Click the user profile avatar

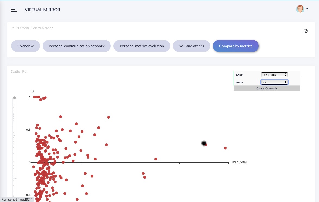point(300,9)
